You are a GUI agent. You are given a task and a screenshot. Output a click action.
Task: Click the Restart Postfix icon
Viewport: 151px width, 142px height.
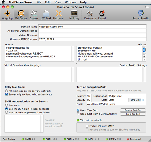coord(141,15)
